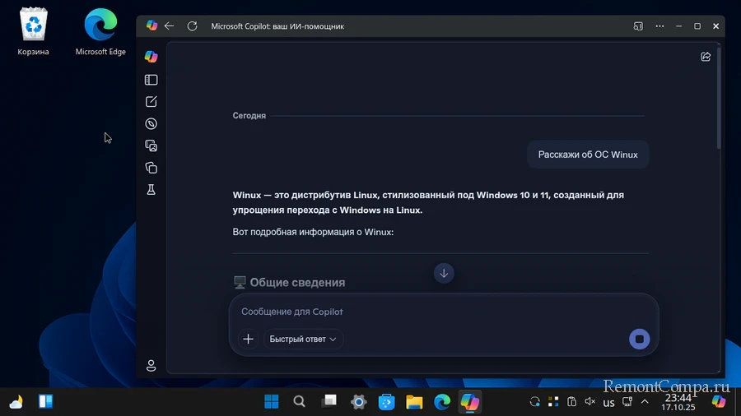Toggle volume mute in system tray
This screenshot has width=741, height=416.
(590, 402)
